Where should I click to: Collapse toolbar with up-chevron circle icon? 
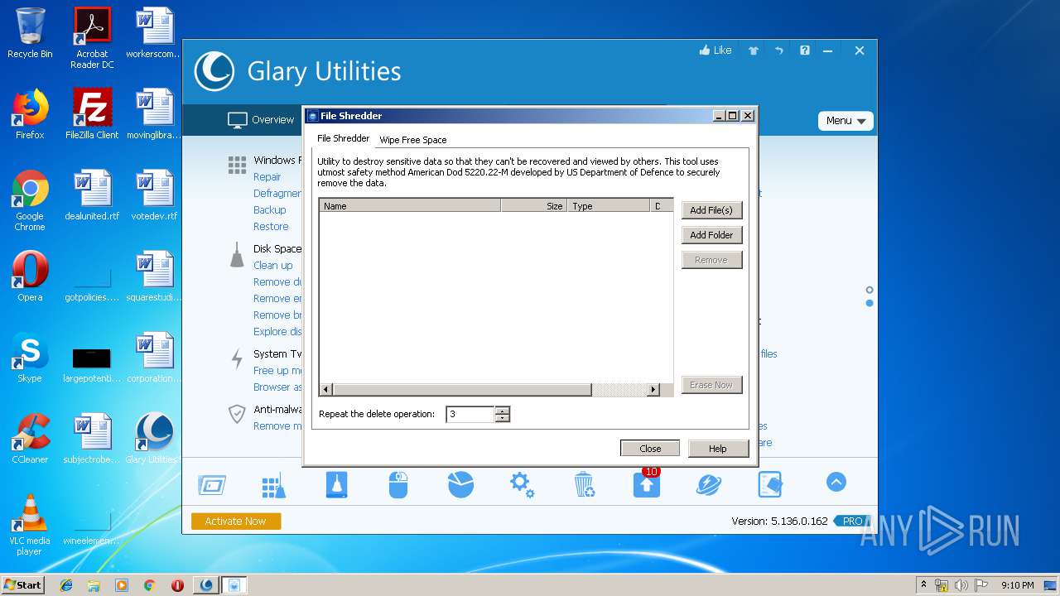(836, 482)
